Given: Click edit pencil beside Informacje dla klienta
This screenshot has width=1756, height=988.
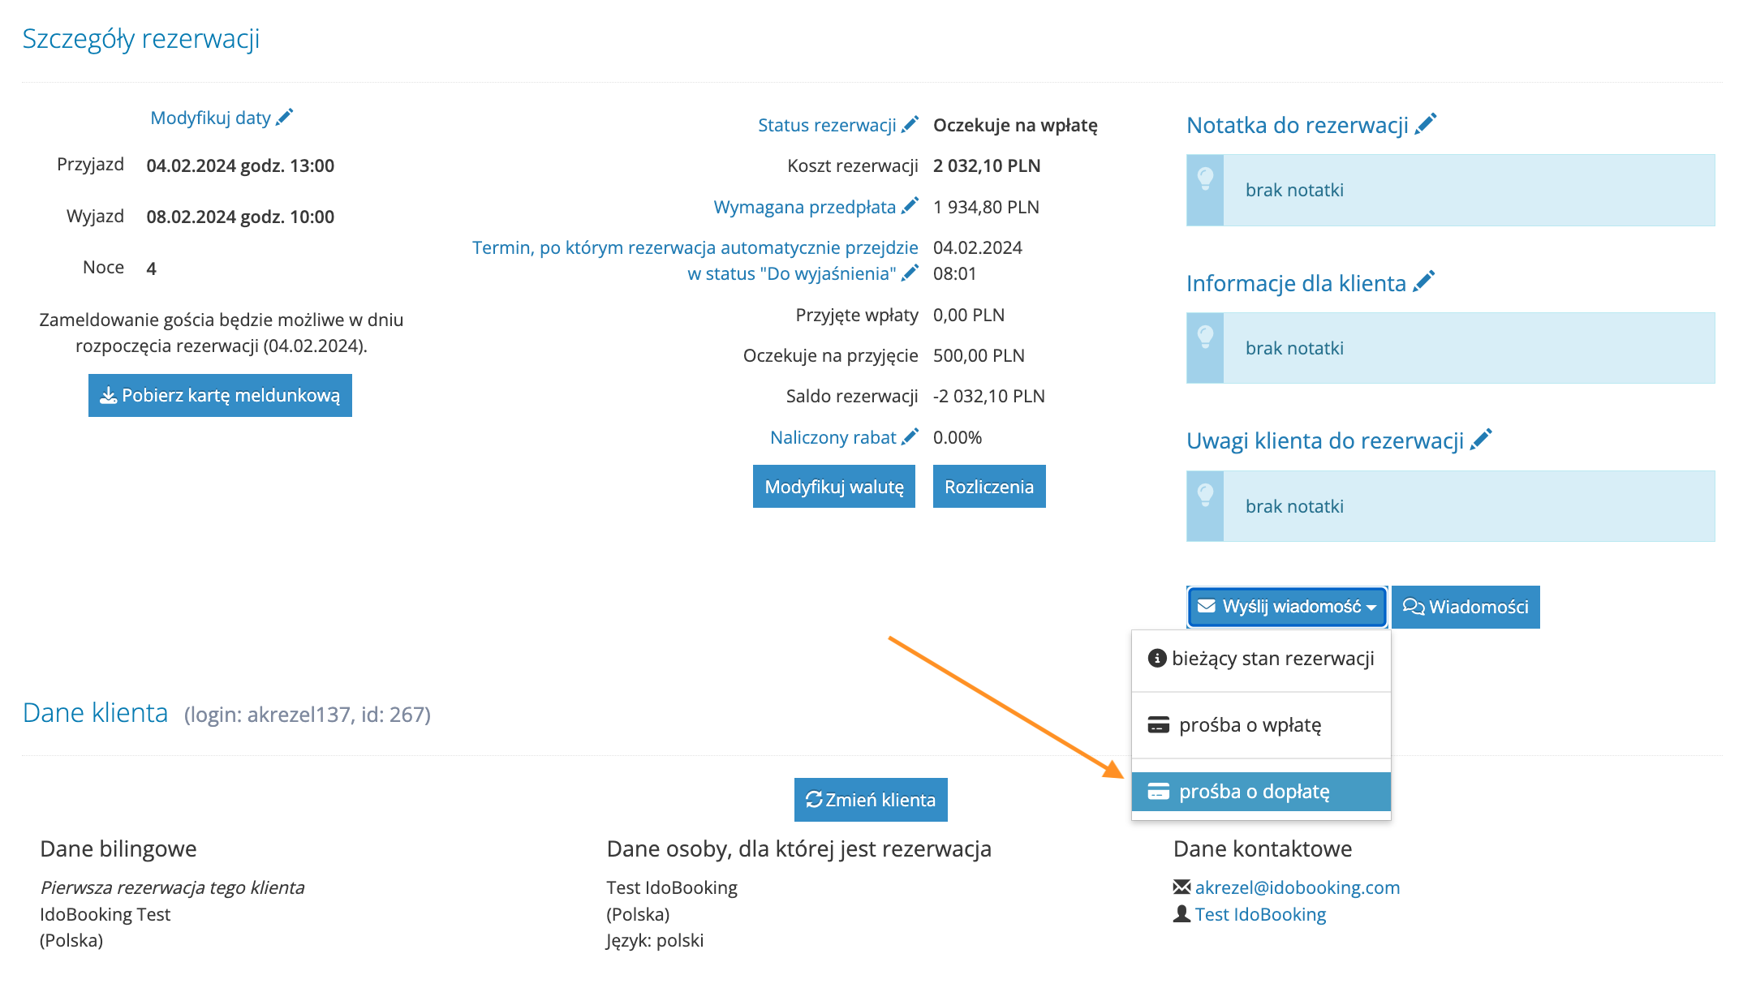Looking at the screenshot, I should click(x=1424, y=282).
